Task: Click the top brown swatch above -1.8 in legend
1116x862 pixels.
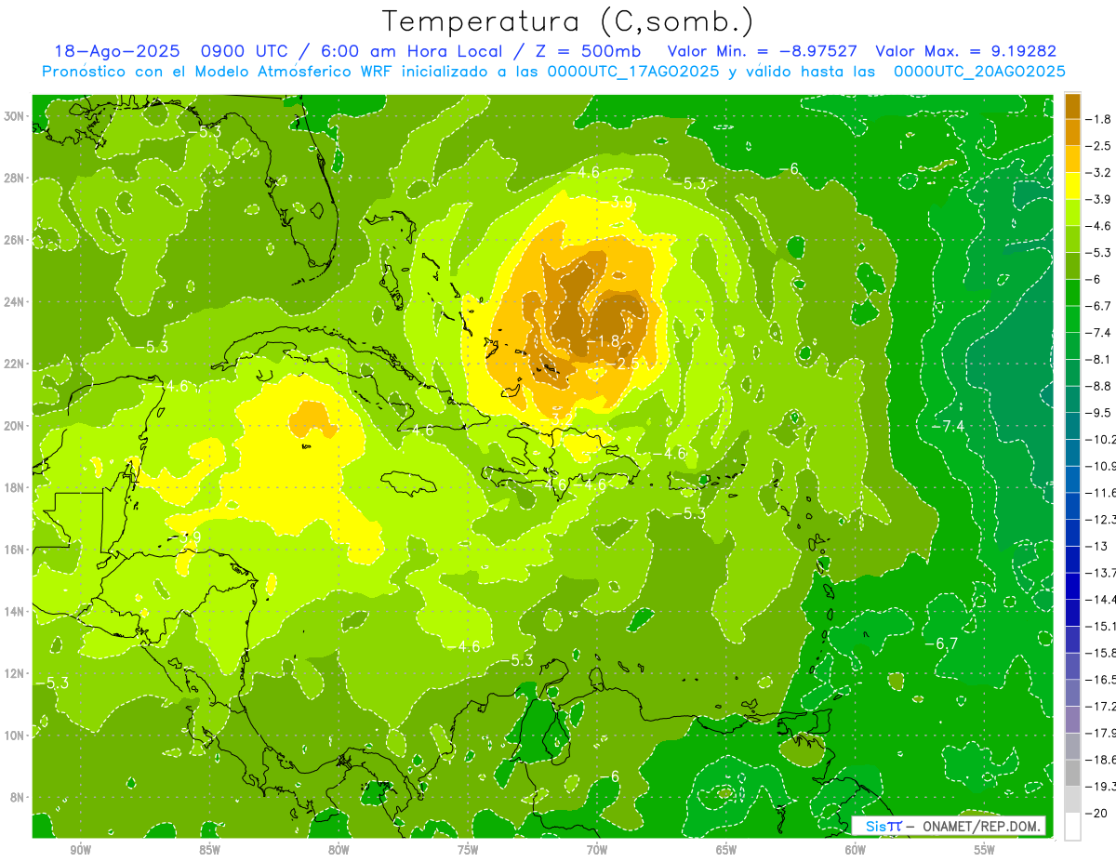Action: (x=1072, y=105)
